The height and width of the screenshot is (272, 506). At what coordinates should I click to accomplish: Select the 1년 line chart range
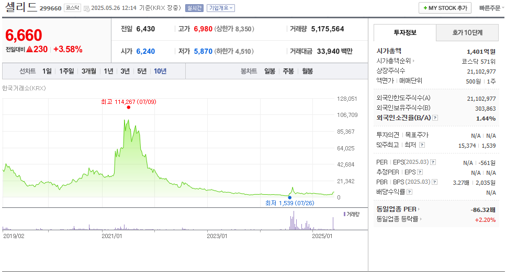tap(108, 71)
